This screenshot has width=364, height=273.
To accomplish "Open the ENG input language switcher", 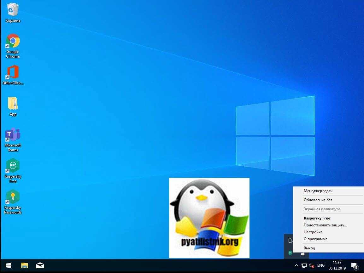I will tap(321, 265).
